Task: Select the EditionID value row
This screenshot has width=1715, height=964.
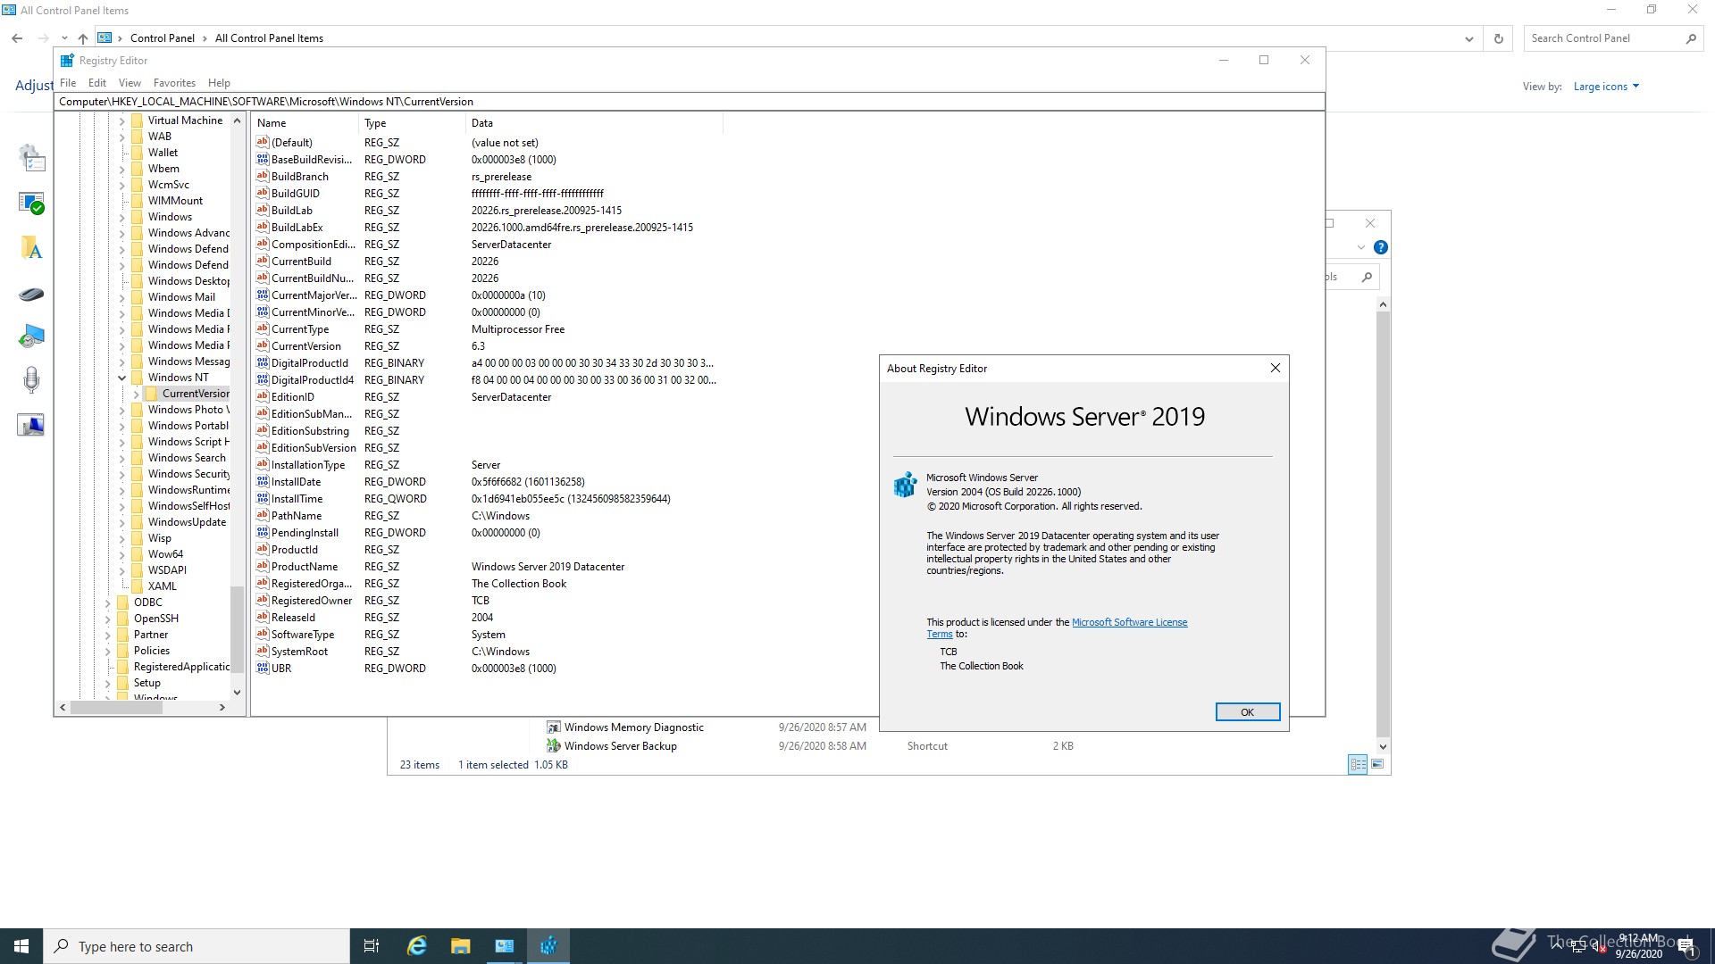Action: [x=487, y=397]
